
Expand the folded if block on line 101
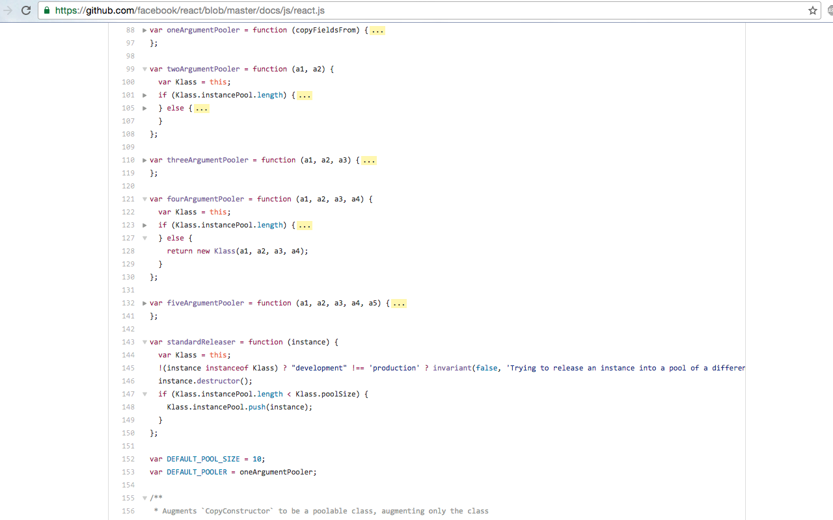tap(144, 95)
